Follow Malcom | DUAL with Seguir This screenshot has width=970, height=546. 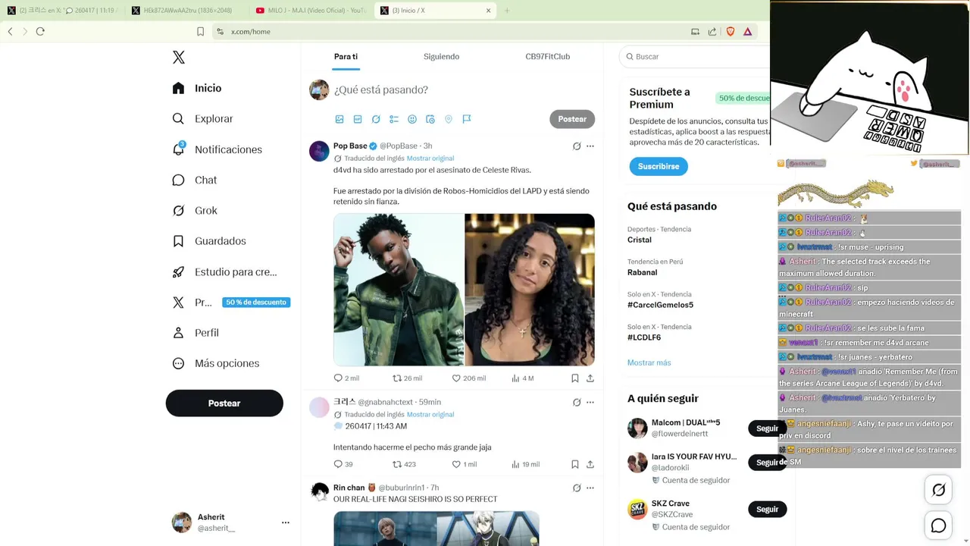[767, 428]
